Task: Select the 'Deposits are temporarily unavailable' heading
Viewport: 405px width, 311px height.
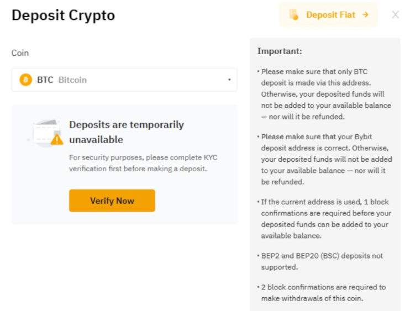Action: tap(127, 131)
